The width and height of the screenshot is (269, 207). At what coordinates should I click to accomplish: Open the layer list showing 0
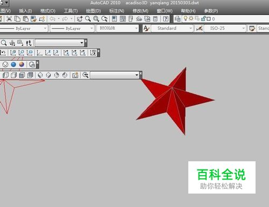pyautogui.click(x=225, y=19)
